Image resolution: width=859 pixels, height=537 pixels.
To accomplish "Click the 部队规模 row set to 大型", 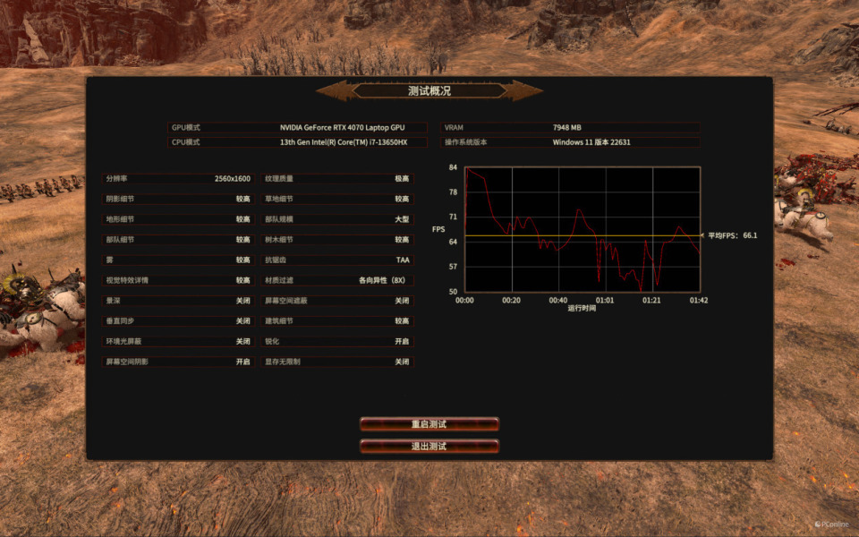I will (x=337, y=219).
